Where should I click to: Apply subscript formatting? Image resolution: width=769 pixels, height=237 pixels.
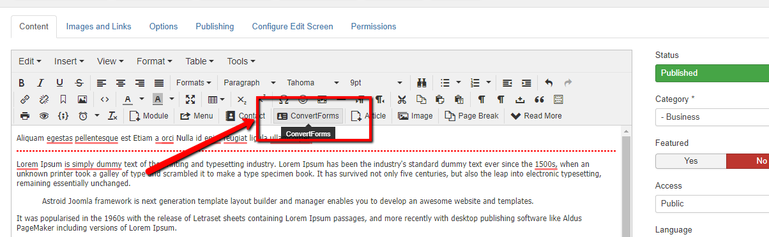tap(241, 99)
